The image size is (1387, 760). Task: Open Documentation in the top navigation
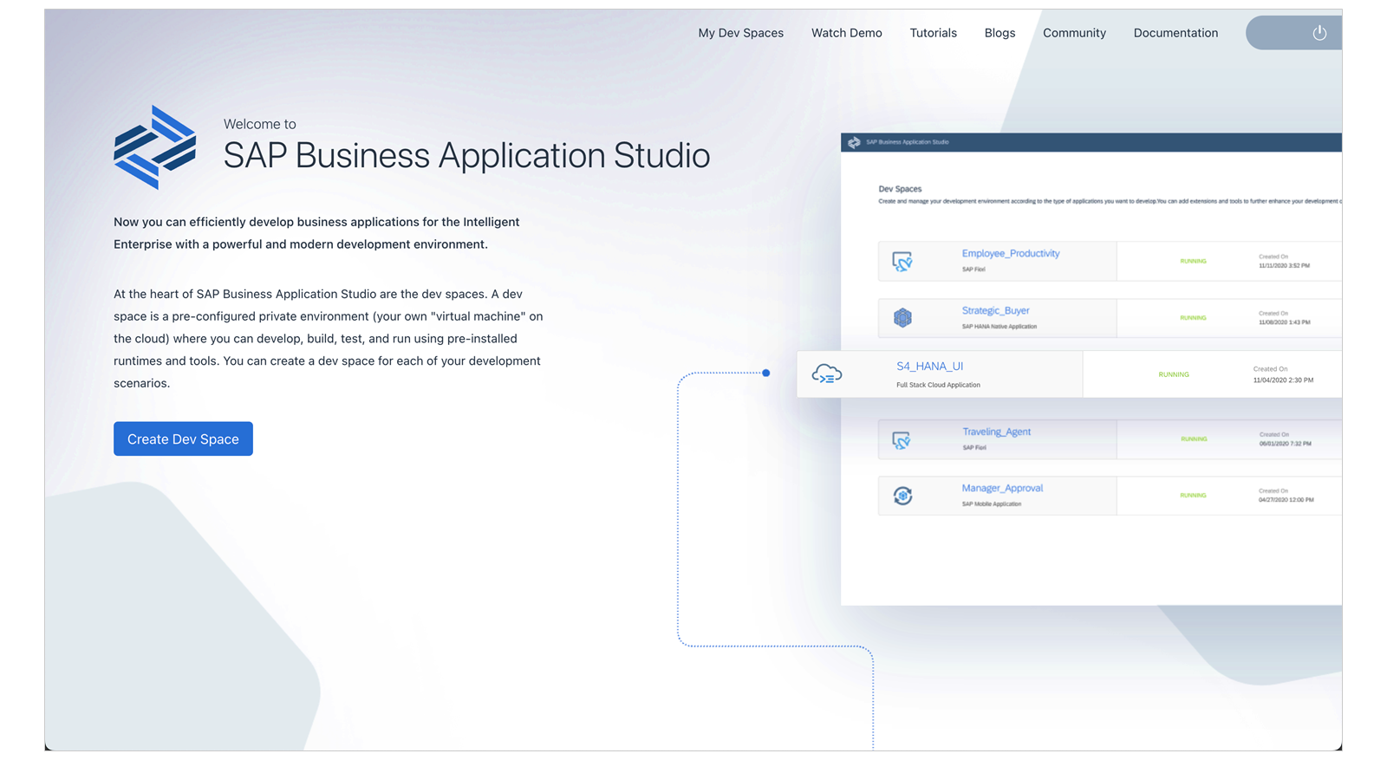(1175, 33)
